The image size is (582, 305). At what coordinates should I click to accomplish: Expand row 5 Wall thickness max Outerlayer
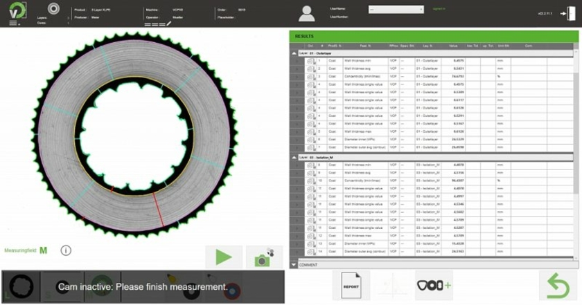[297, 131]
